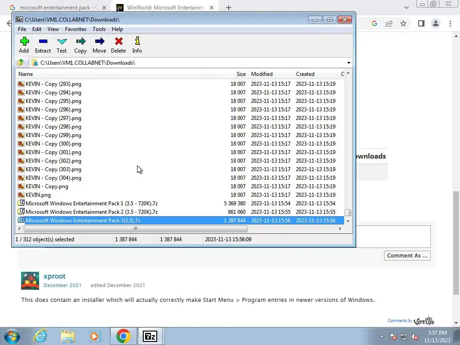Select KEVIN - Copy (296).png file
The image size is (460, 345).
tap(53, 110)
